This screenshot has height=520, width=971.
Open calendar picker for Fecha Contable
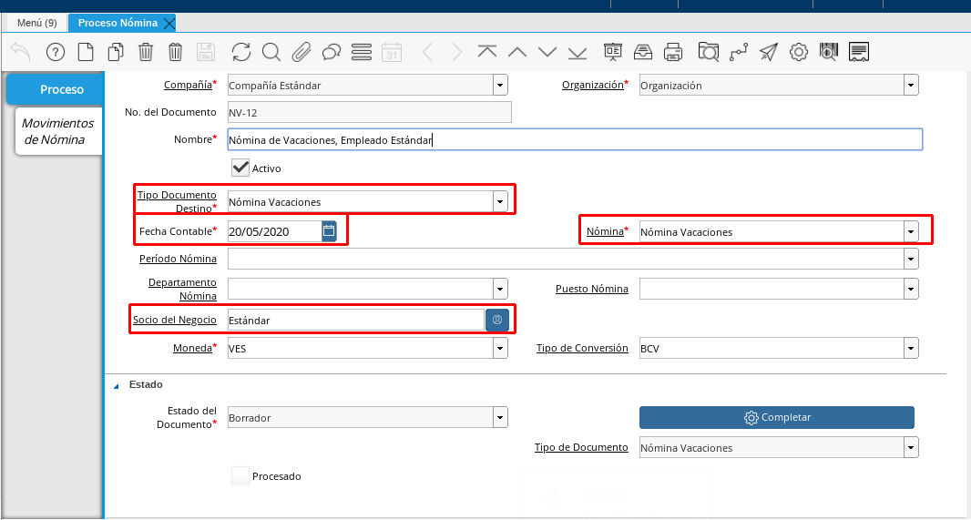pyautogui.click(x=329, y=231)
